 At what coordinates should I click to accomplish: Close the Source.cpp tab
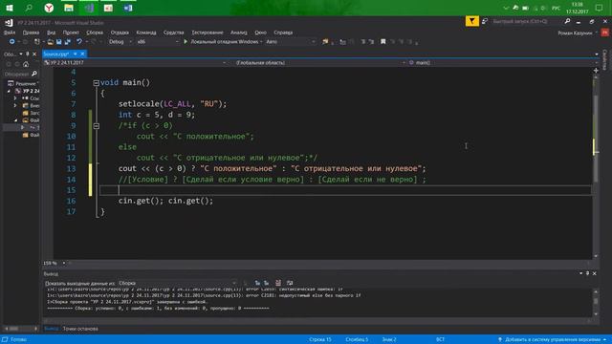click(x=82, y=54)
